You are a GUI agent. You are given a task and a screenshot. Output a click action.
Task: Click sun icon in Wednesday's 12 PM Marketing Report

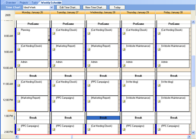(x=89, y=101)
